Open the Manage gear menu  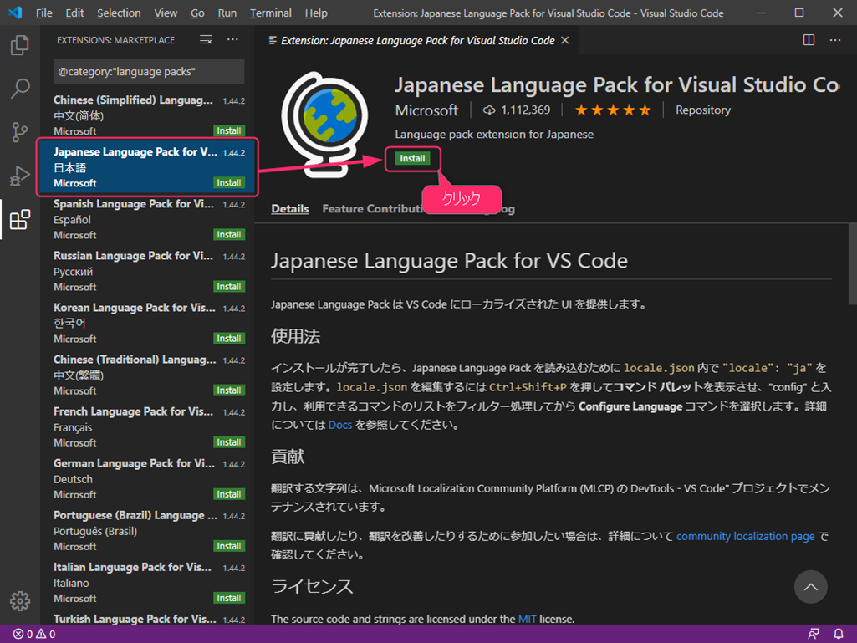pos(20,601)
